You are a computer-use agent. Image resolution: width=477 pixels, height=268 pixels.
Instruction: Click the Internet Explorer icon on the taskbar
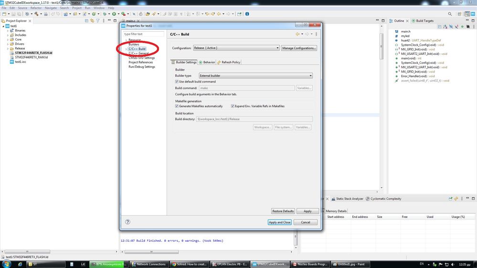[20, 264]
